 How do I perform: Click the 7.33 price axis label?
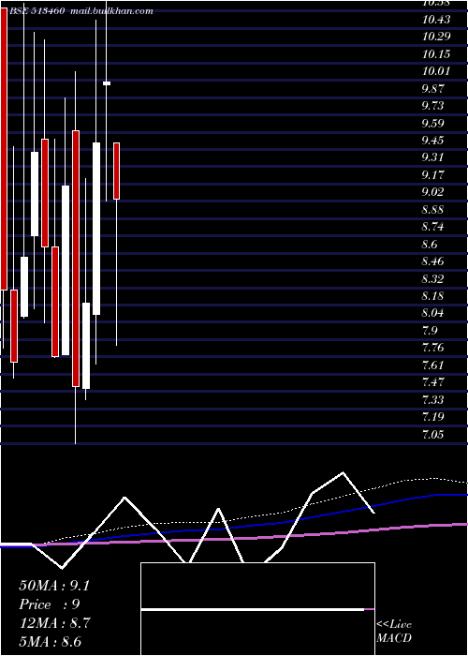tap(432, 399)
